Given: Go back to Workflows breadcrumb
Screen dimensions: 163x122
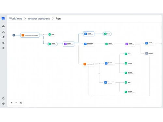Looking at the screenshot, I should tap(16, 19).
